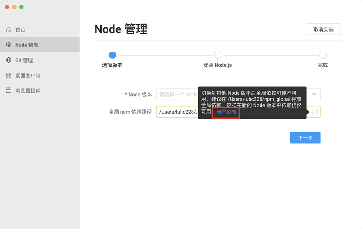Click the desktop client grid icon
The image size is (363, 229).
(x=9, y=75)
